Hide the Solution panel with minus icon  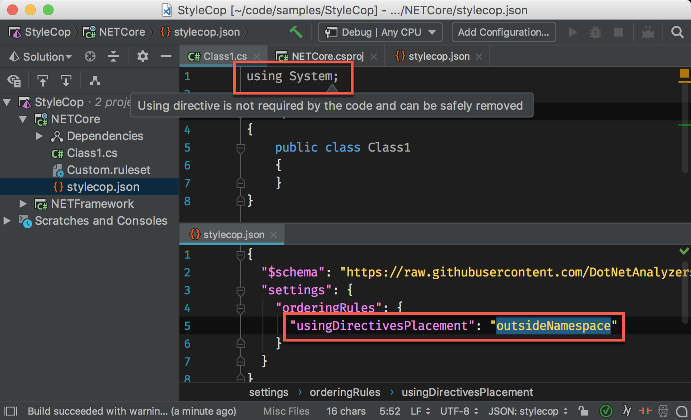pyautogui.click(x=166, y=56)
